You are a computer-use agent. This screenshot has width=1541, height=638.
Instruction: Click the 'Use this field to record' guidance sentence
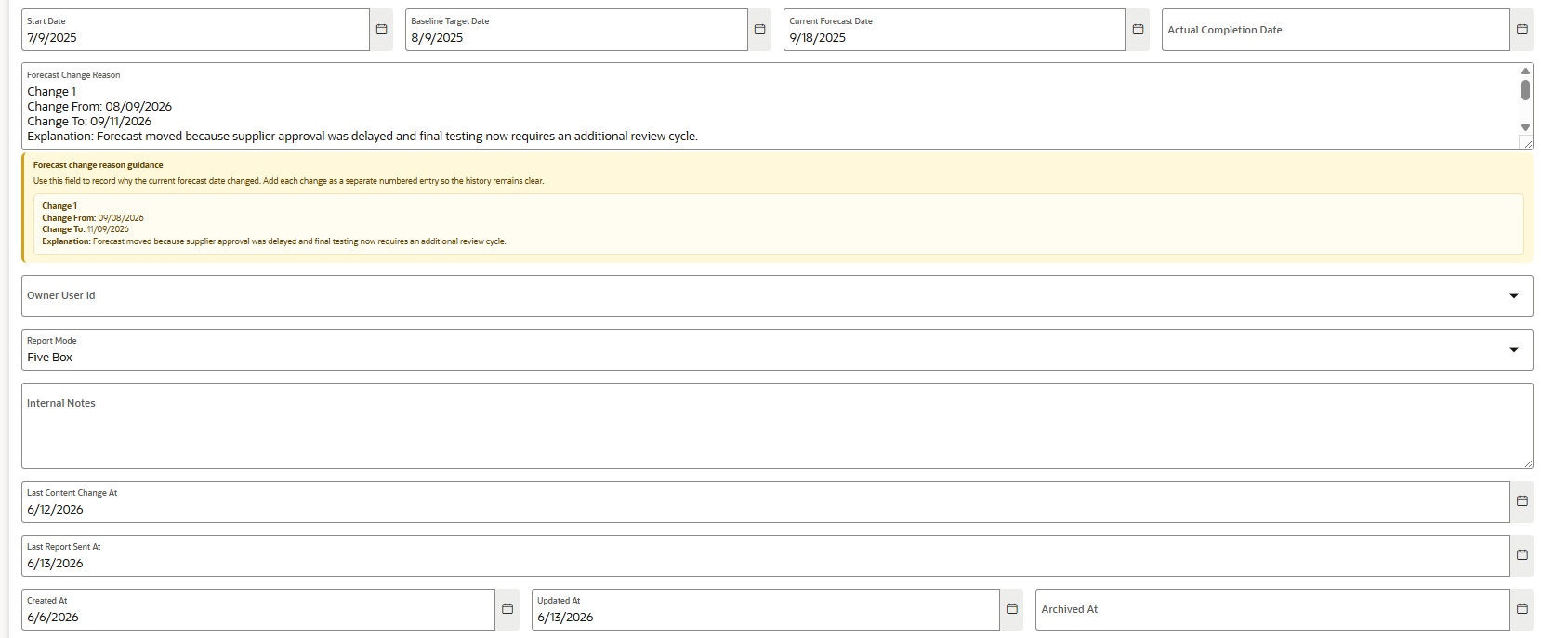coord(288,181)
